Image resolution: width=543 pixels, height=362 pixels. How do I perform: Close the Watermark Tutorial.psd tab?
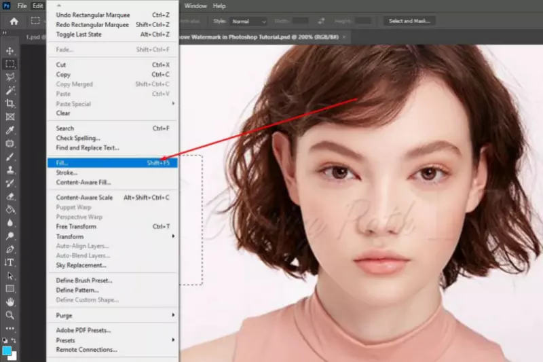click(x=344, y=37)
